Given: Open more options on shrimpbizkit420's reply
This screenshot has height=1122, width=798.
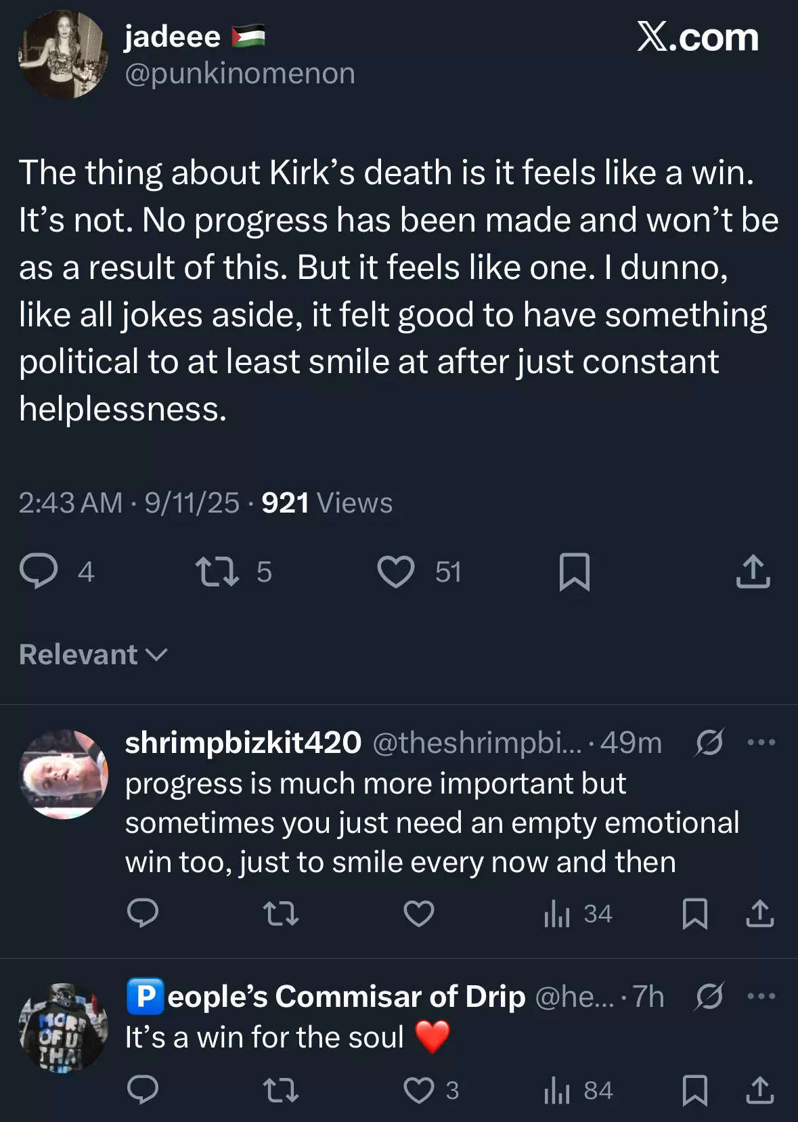Looking at the screenshot, I should point(761,743).
